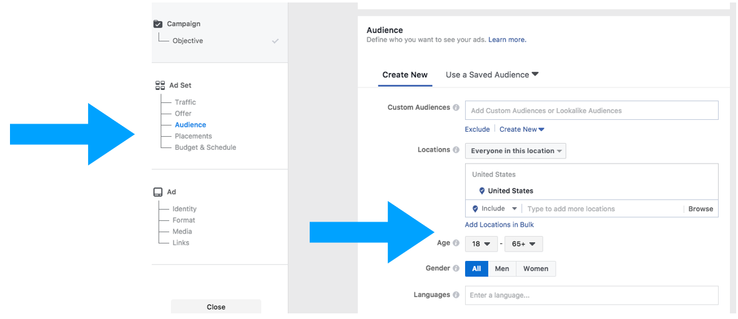Expand the Everyone in this location dropdown

(516, 151)
